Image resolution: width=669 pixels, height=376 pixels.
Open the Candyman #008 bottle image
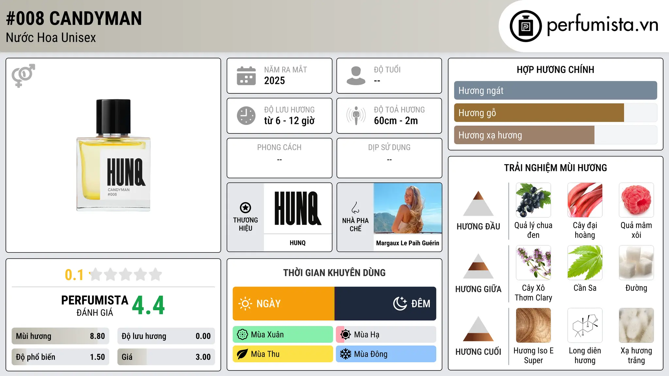[x=113, y=155]
